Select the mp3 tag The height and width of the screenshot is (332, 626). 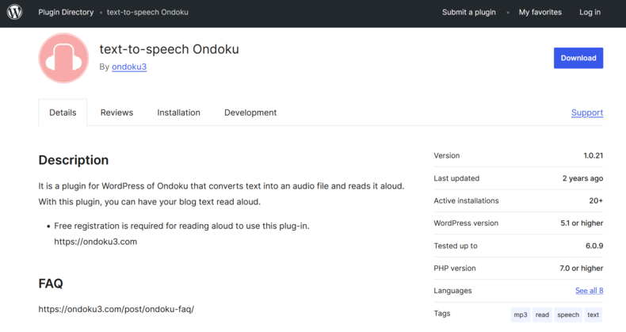(520, 315)
